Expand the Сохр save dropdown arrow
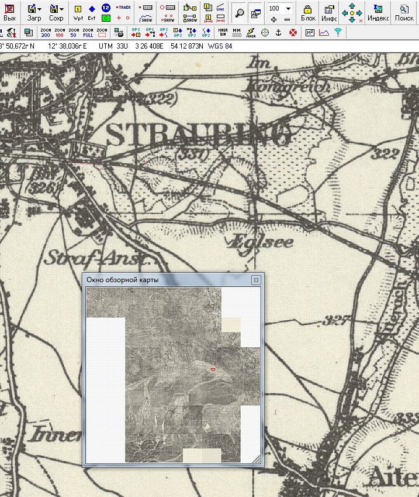 [61, 9]
